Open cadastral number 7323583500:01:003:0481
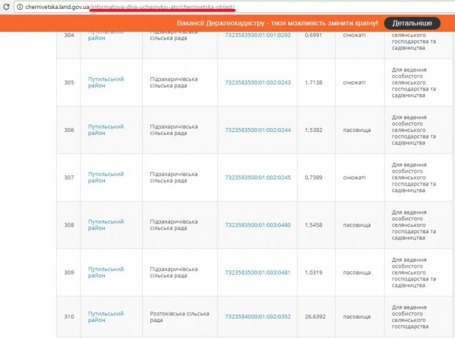The image size is (455, 338). (x=258, y=272)
